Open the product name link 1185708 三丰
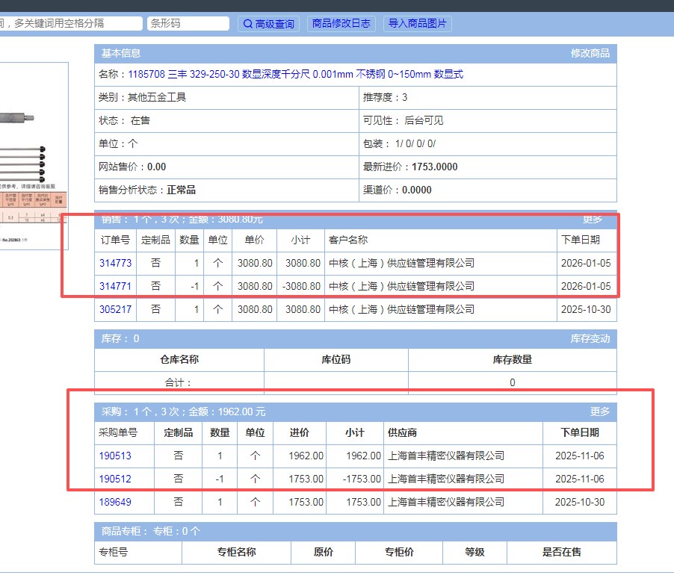This screenshot has height=587, width=674. tap(295, 74)
